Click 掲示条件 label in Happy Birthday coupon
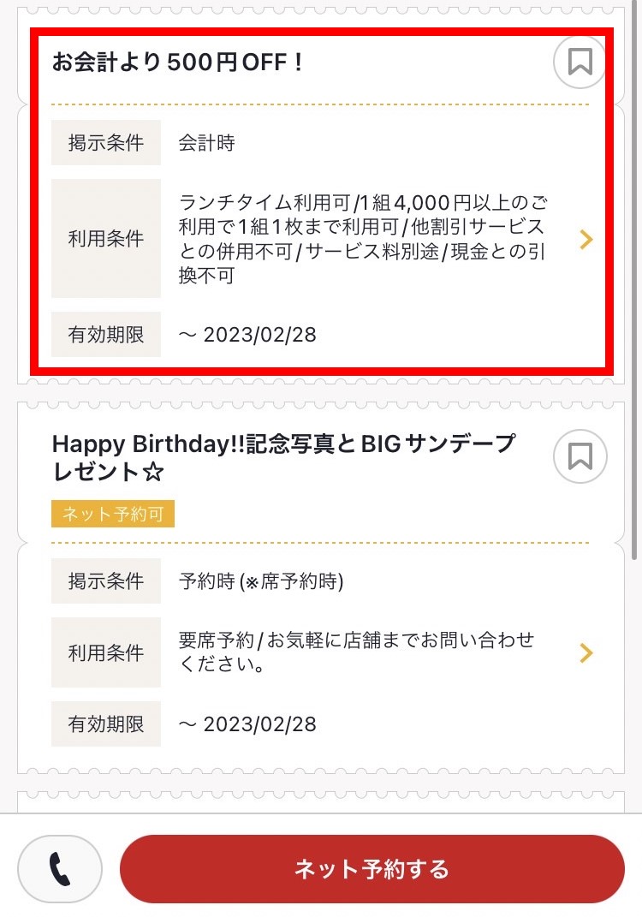 tap(106, 581)
